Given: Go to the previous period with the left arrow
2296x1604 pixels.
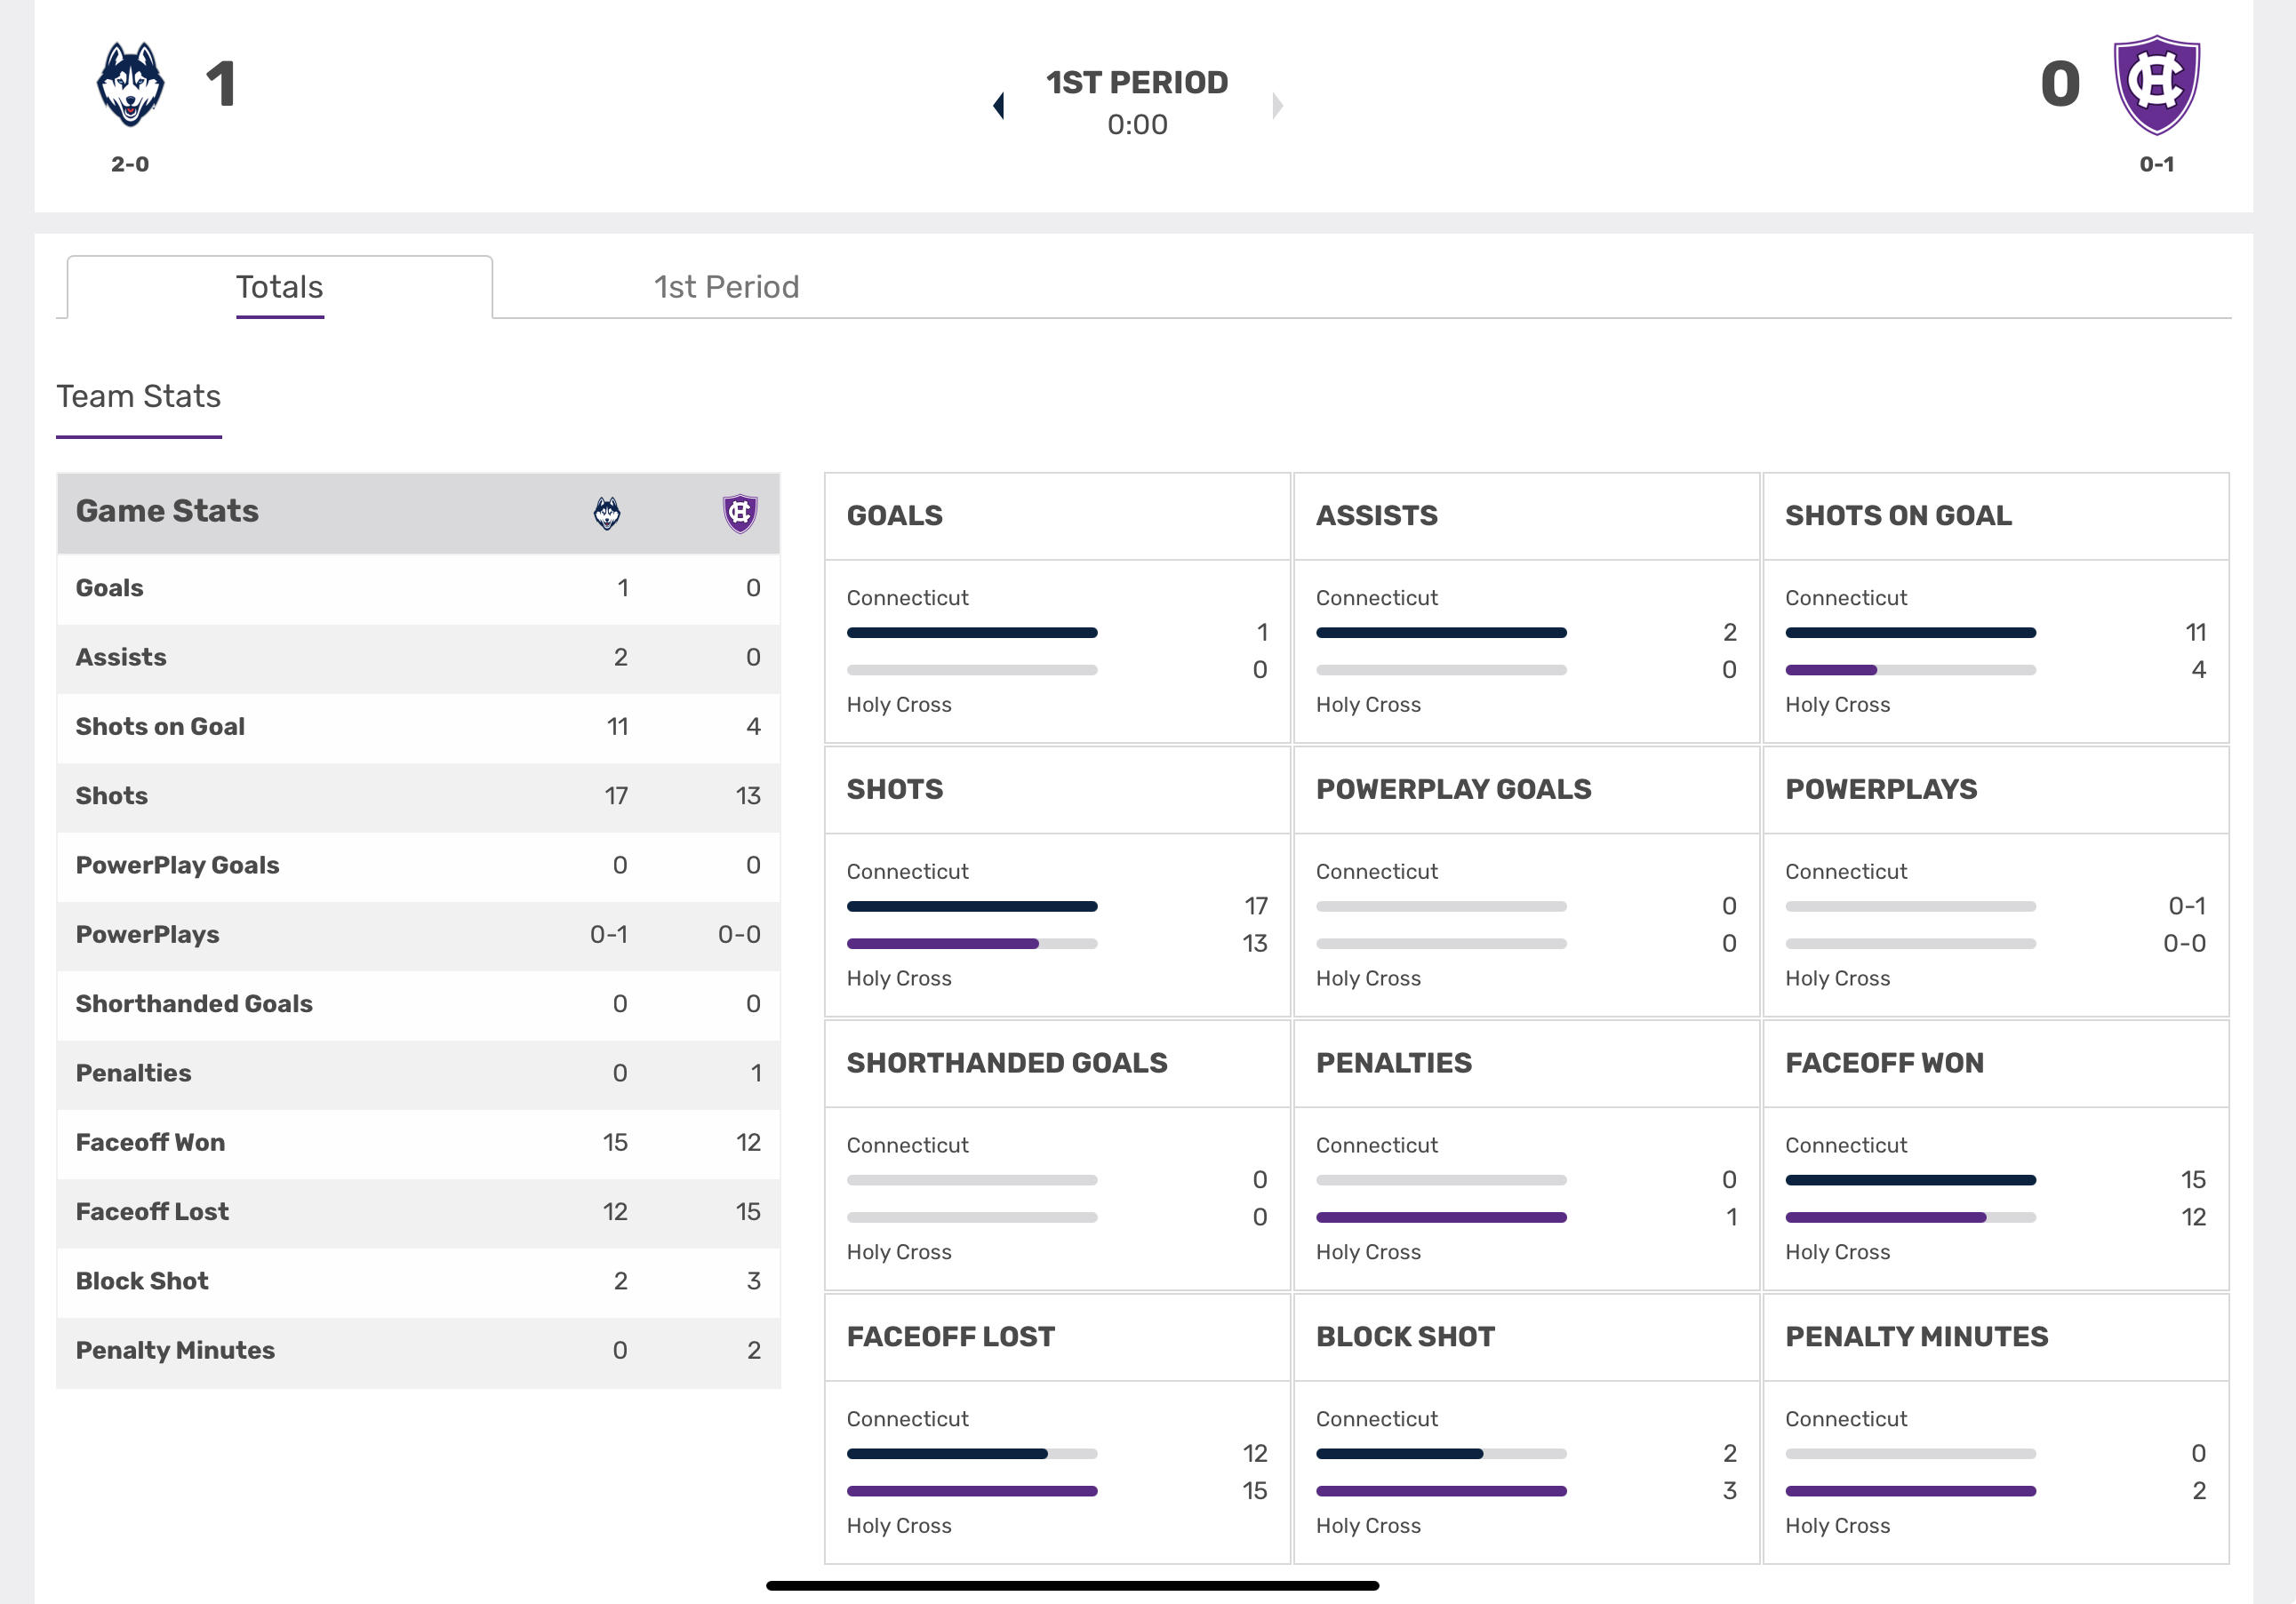Looking at the screenshot, I should point(998,105).
